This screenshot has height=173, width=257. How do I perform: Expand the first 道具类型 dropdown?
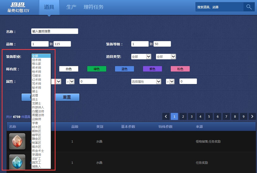pos(141,57)
